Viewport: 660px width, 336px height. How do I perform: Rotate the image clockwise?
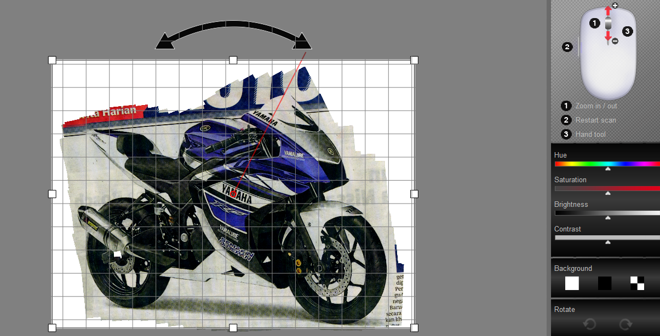625,325
